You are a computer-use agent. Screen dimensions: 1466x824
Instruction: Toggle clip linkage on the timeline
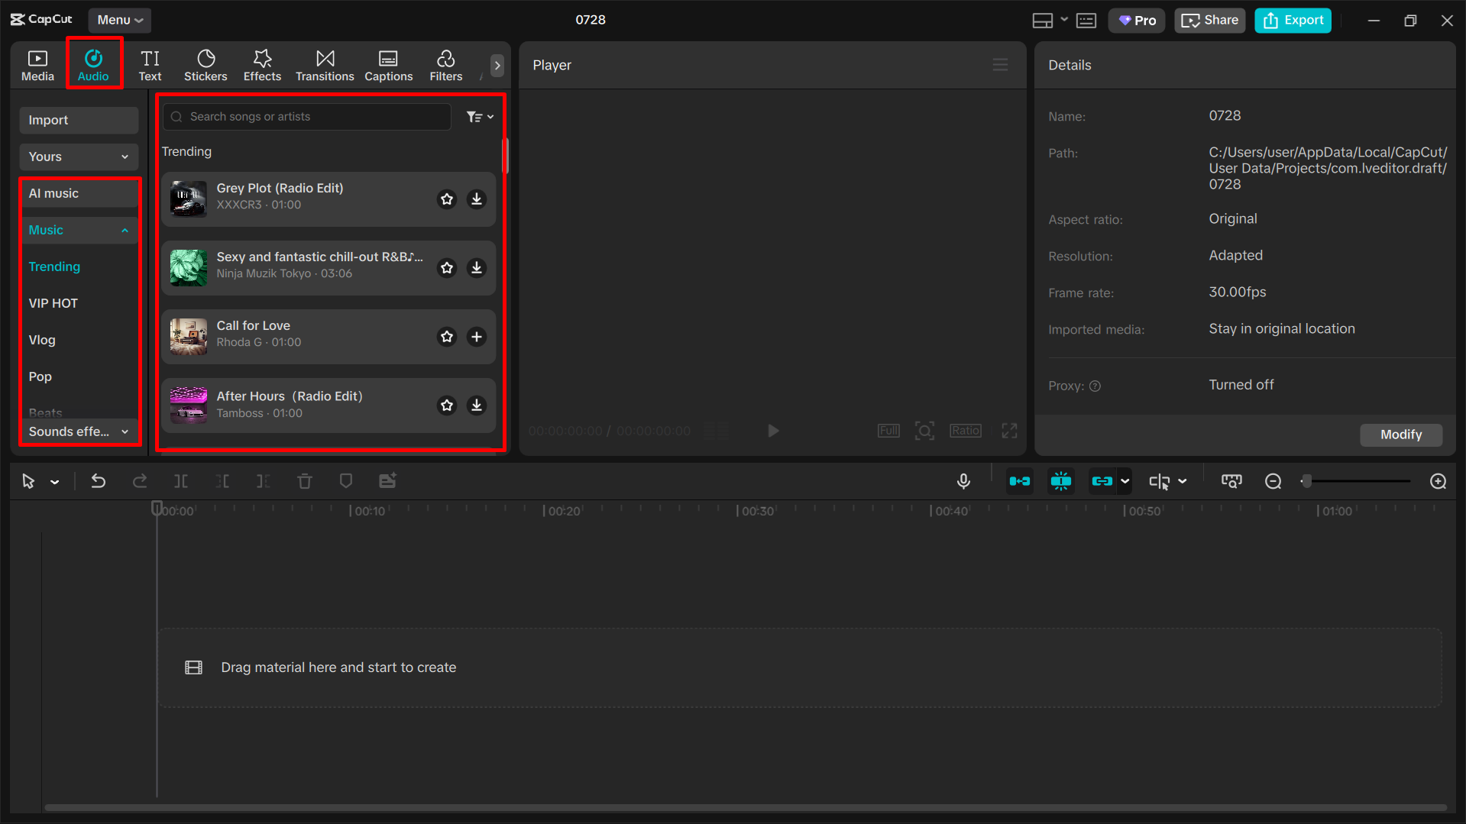pos(1102,481)
